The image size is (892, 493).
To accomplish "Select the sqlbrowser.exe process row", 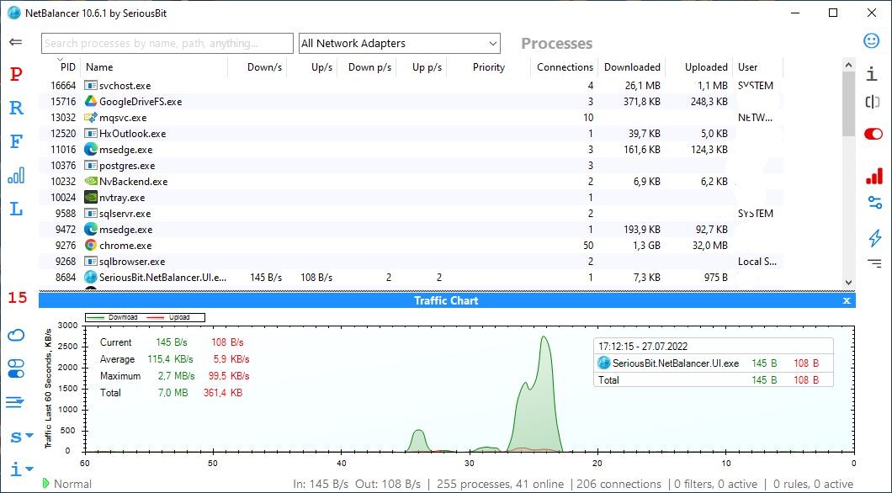I will click(x=411, y=262).
